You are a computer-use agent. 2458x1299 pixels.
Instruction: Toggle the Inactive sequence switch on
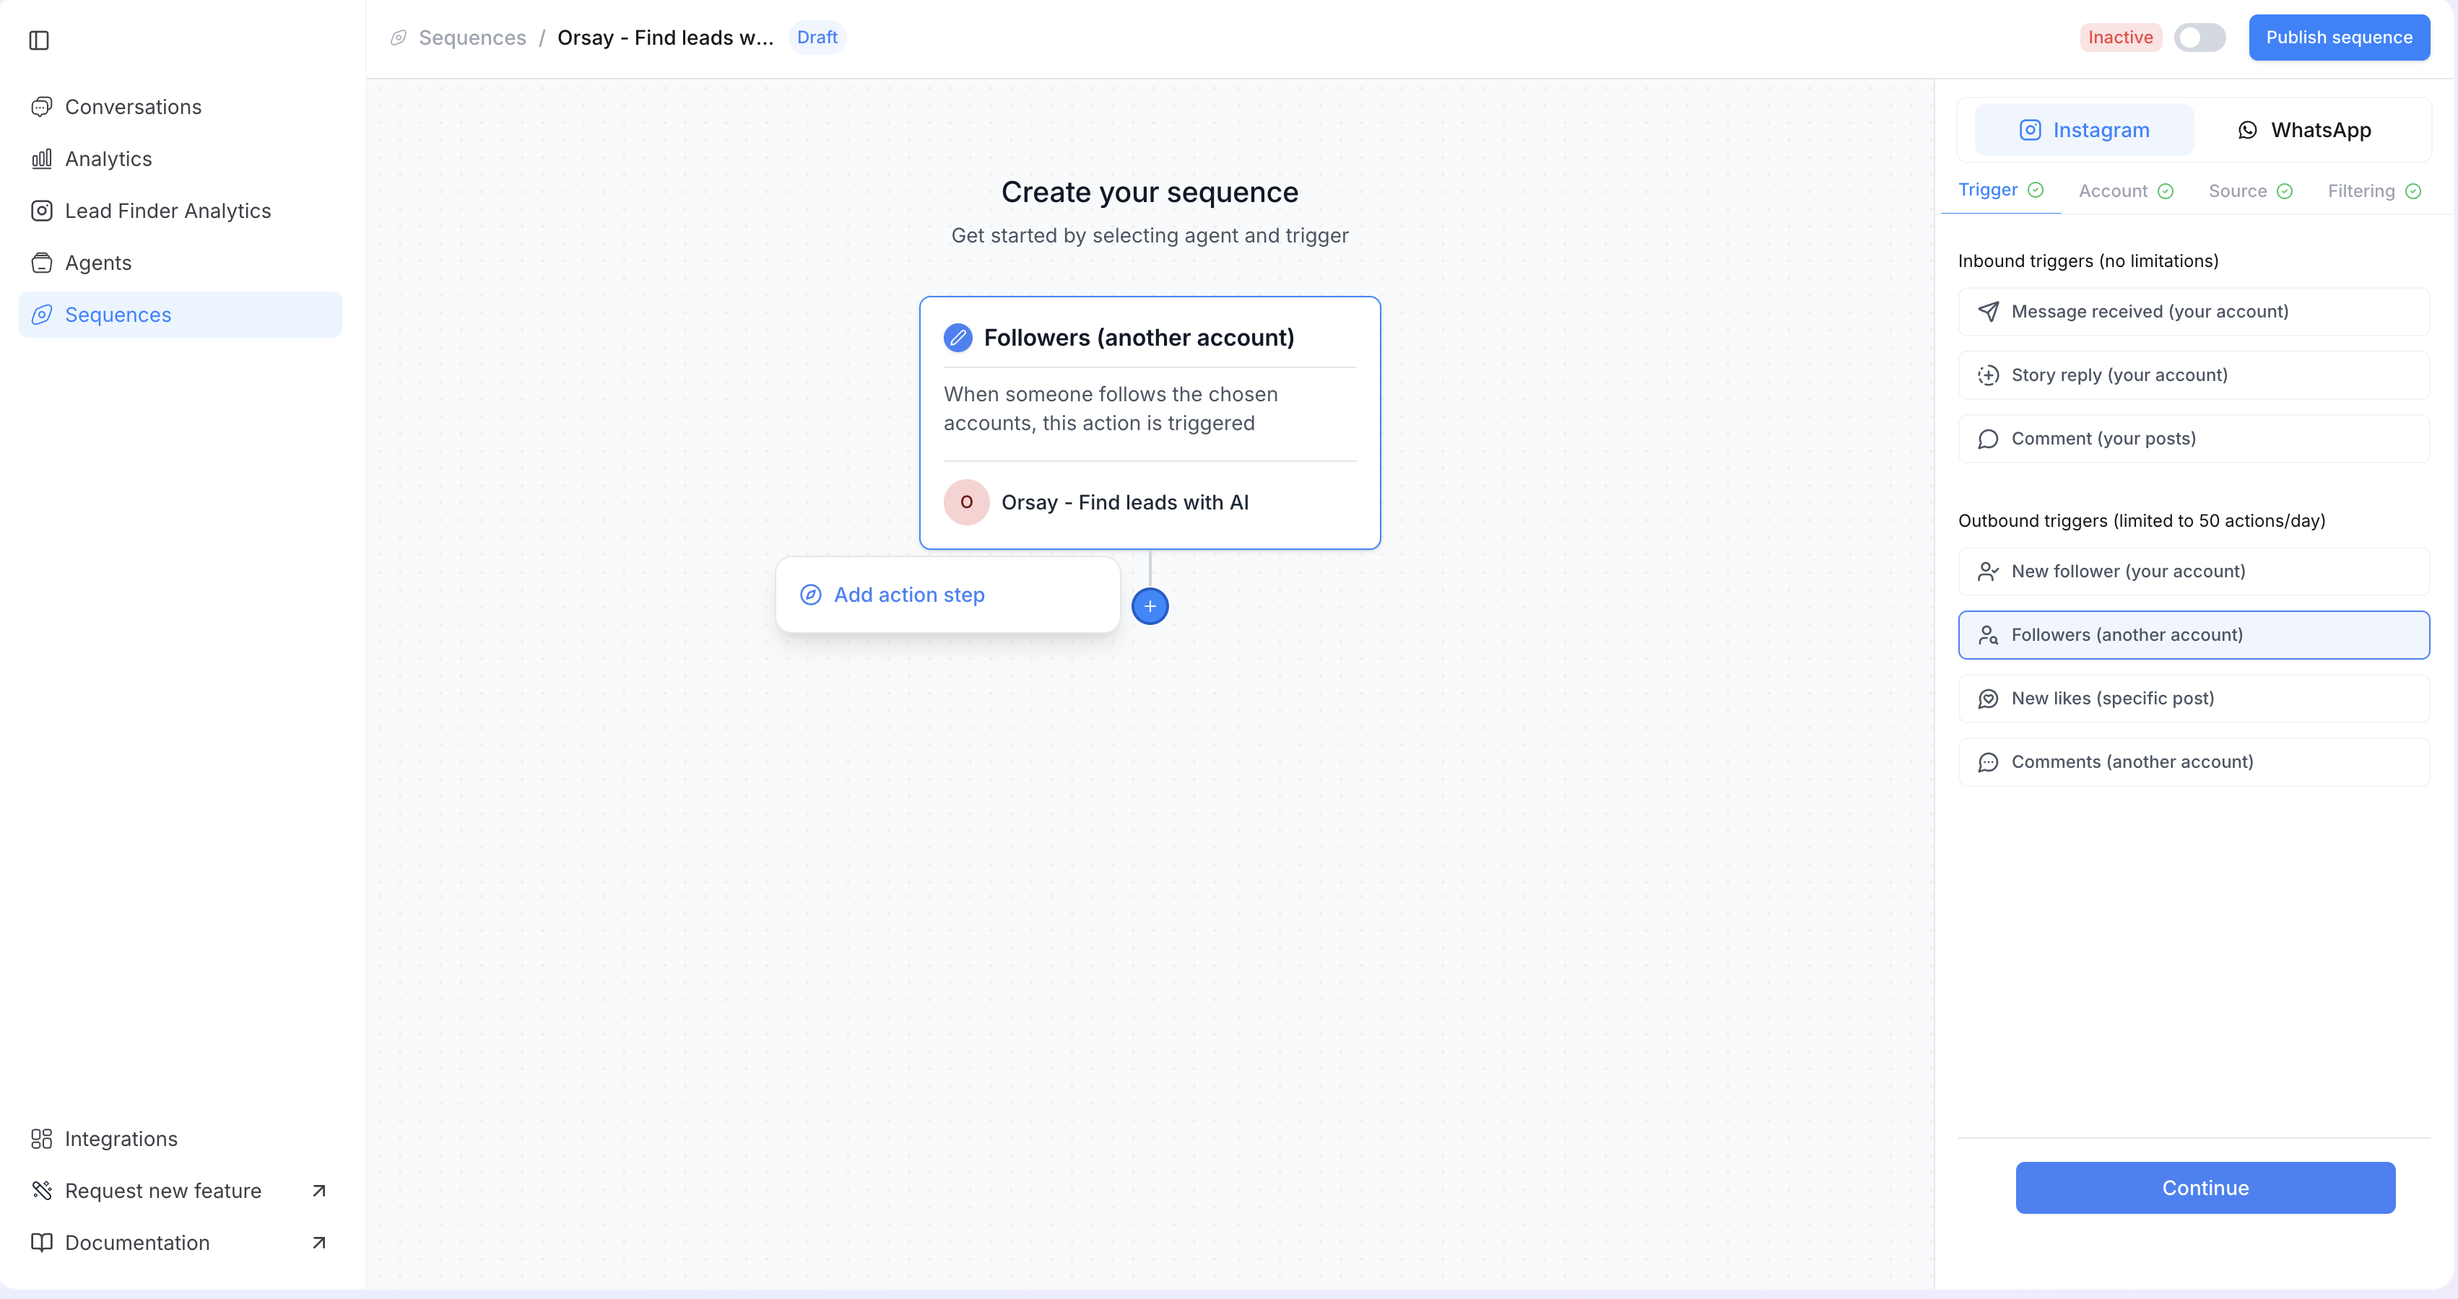[x=2199, y=38]
